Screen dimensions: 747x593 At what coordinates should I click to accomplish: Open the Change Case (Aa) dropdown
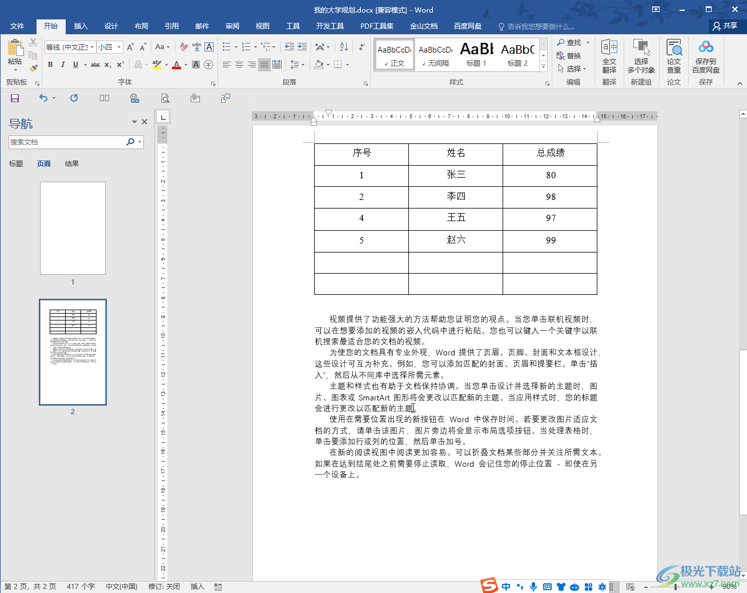[163, 47]
